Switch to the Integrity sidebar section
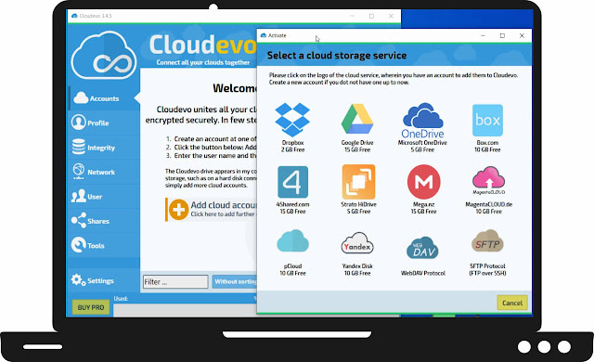 pos(104,148)
